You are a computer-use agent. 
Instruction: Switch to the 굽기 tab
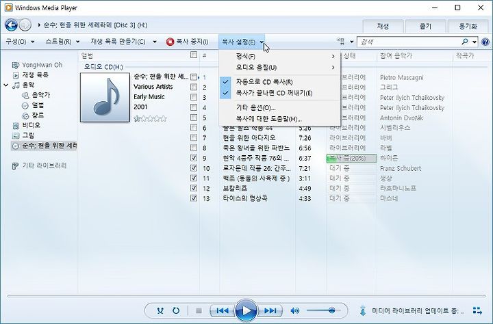(x=425, y=27)
